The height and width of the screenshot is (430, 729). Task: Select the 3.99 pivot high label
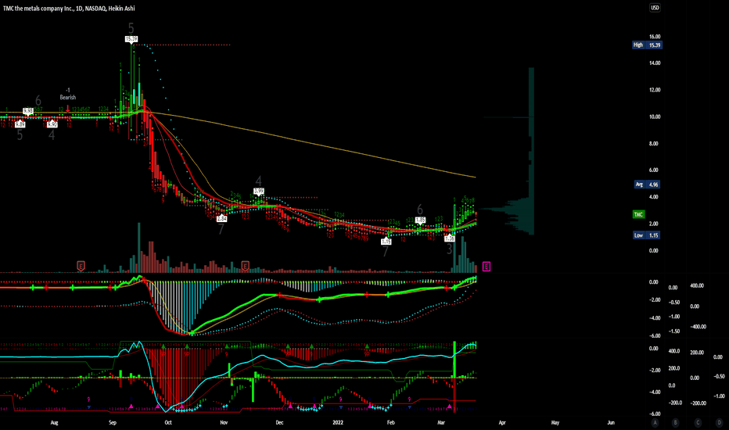click(259, 191)
